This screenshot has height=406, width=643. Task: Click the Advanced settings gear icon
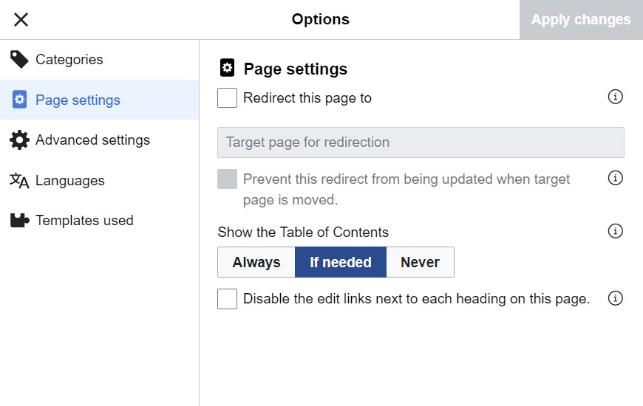click(20, 140)
